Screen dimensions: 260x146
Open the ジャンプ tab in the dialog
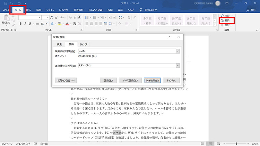pyautogui.click(x=84, y=44)
